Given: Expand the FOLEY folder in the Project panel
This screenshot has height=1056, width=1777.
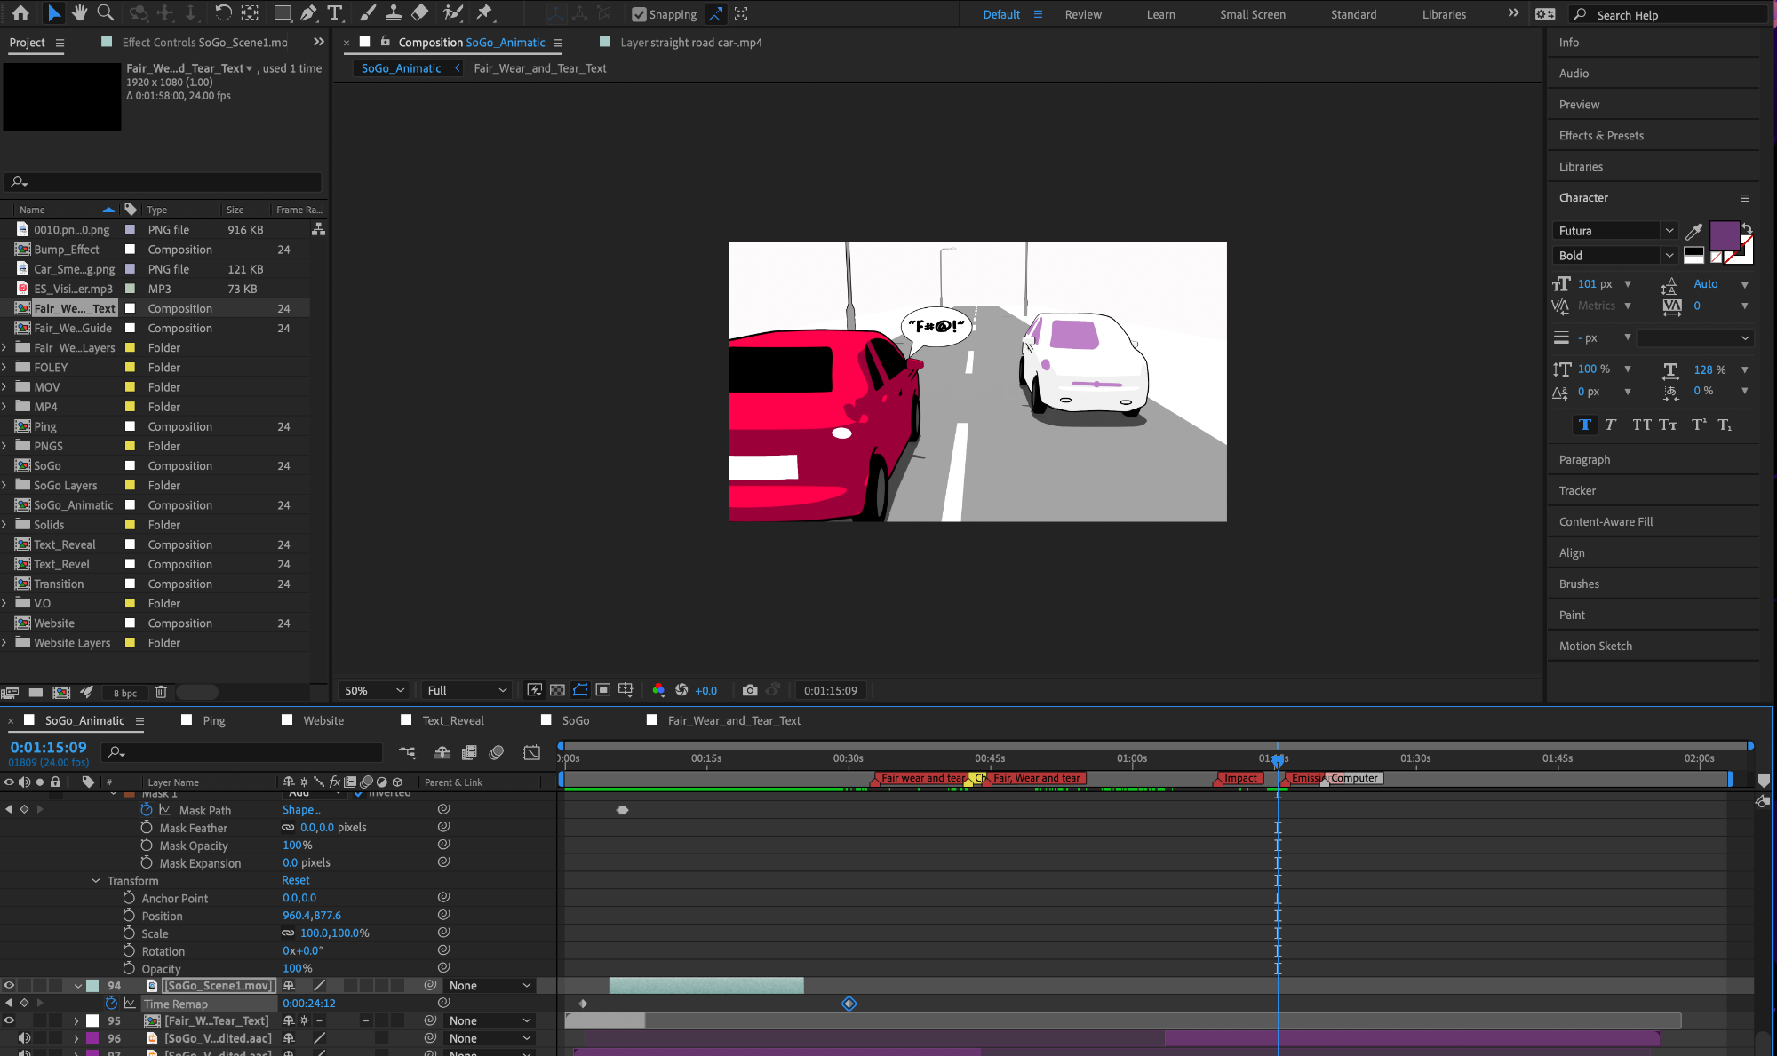Looking at the screenshot, I should pyautogui.click(x=4, y=368).
